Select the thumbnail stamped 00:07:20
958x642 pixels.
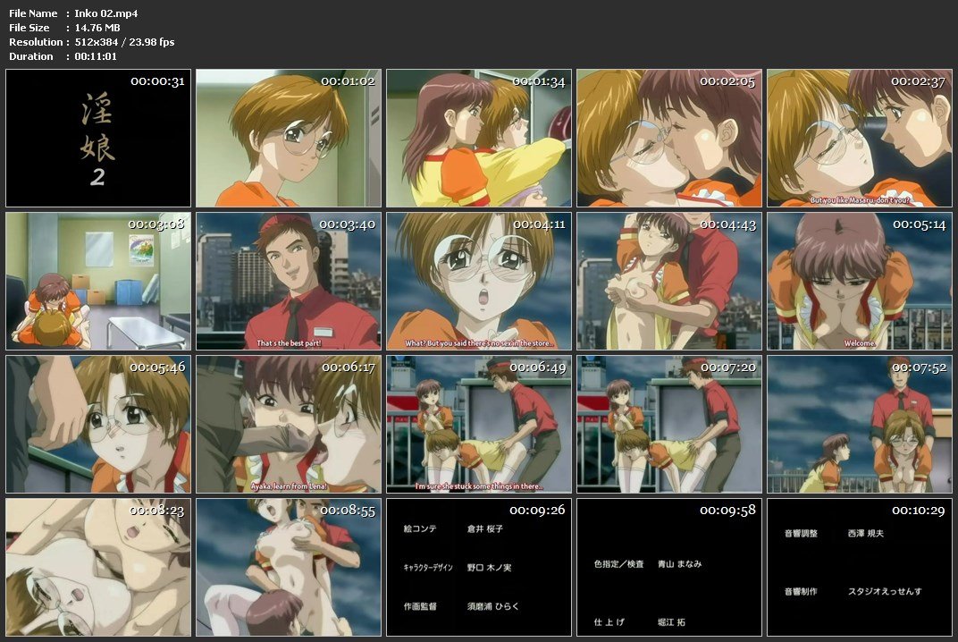click(669, 425)
